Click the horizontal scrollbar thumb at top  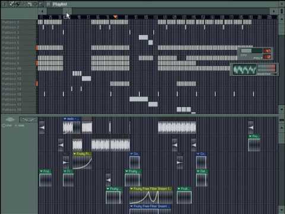(x=67, y=11)
